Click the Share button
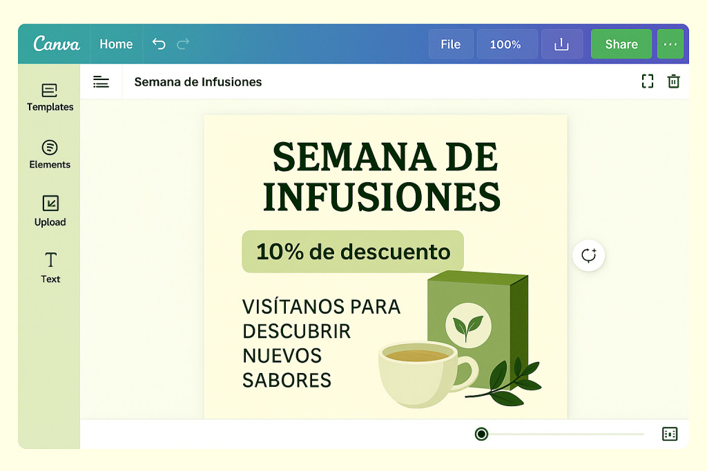 (x=621, y=43)
